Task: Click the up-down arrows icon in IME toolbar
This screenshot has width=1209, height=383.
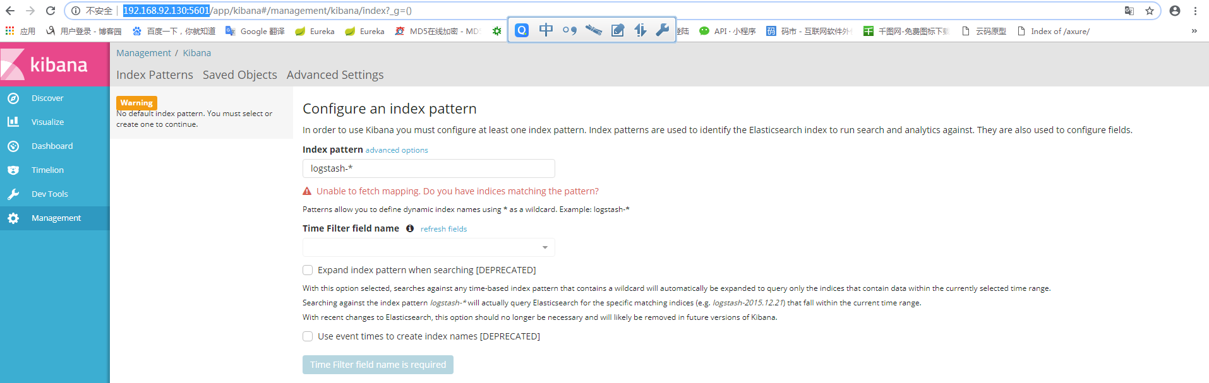Action: coord(641,30)
